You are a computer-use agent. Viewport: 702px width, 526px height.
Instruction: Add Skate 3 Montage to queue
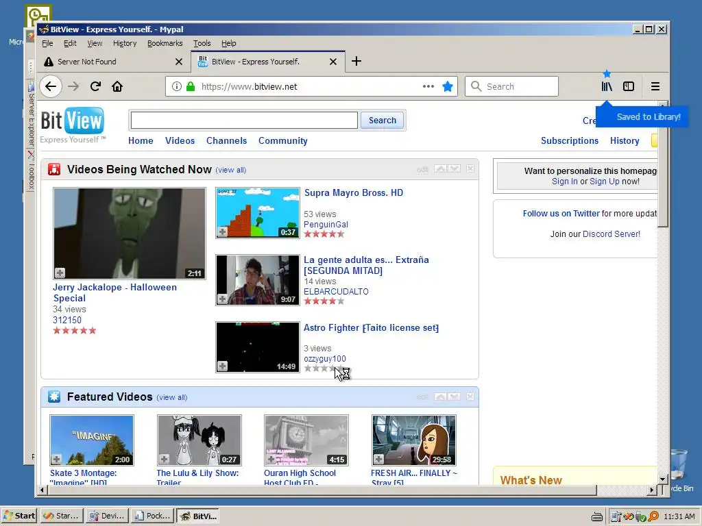[56, 459]
